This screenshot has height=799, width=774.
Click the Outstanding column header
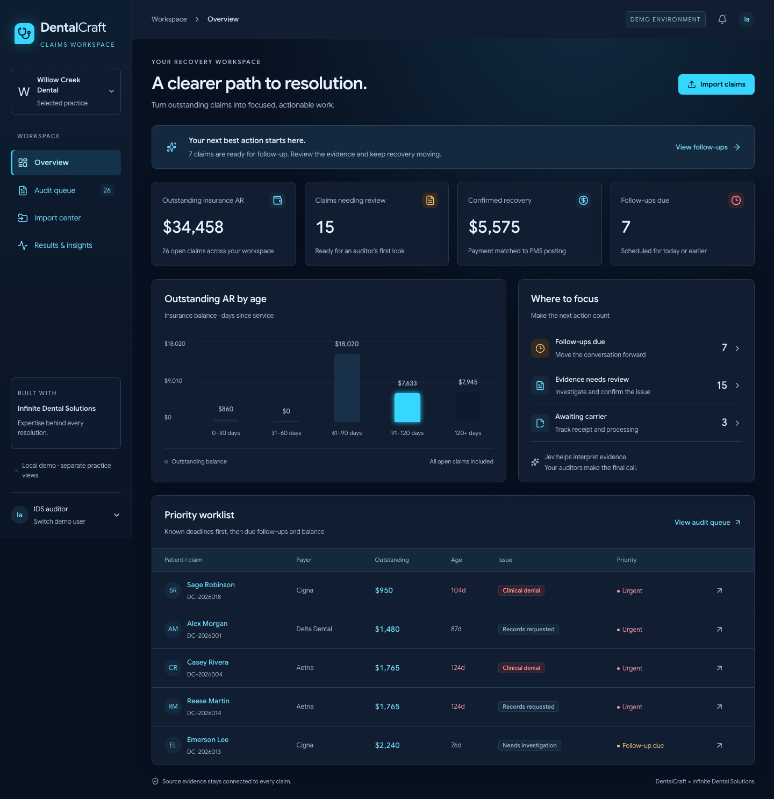[x=392, y=560]
